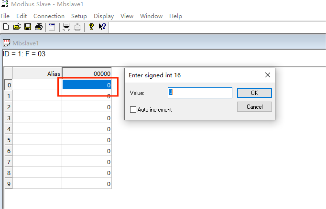Click the Alias column header
This screenshot has height=209, width=326.
37,74
